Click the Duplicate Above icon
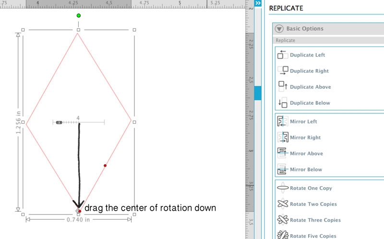 (x=283, y=86)
